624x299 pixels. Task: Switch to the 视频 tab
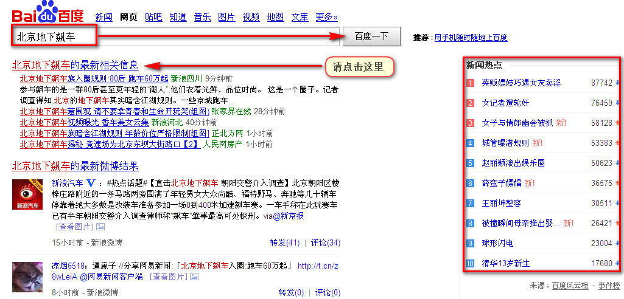[251, 17]
